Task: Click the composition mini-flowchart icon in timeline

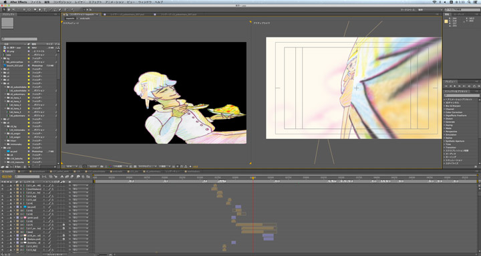Action: [44, 176]
